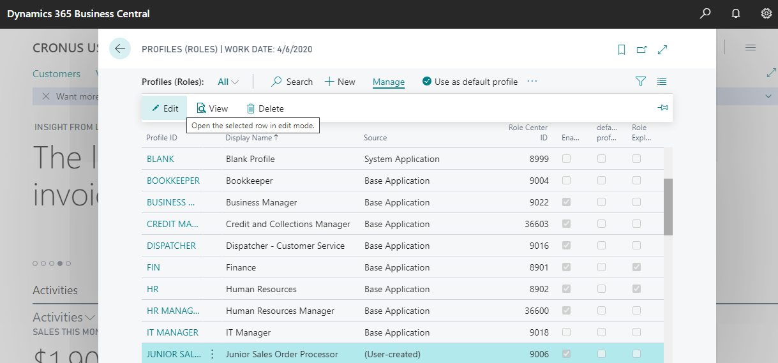The height and width of the screenshot is (363, 778).
Task: View the selected profile
Action: (x=212, y=108)
